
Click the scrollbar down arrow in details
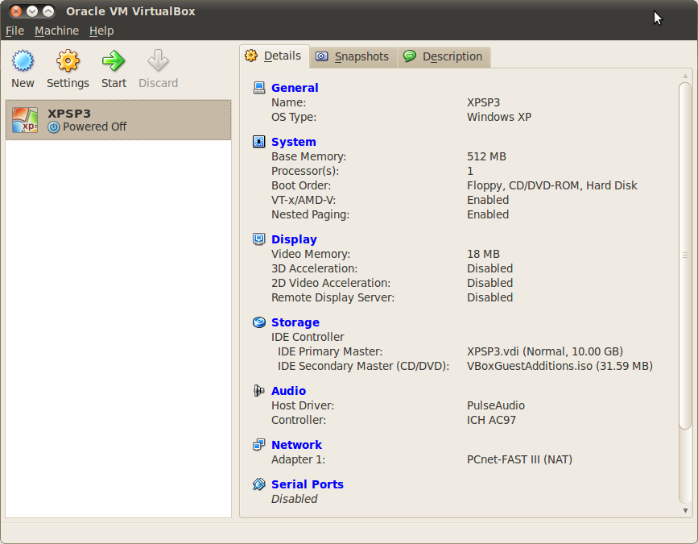pos(685,511)
